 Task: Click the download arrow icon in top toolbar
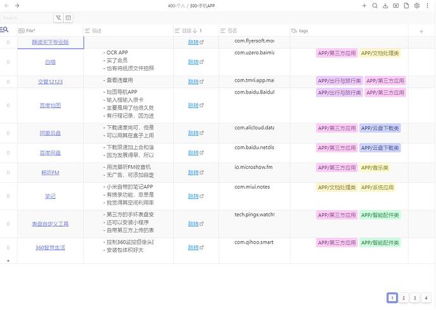coord(385,6)
